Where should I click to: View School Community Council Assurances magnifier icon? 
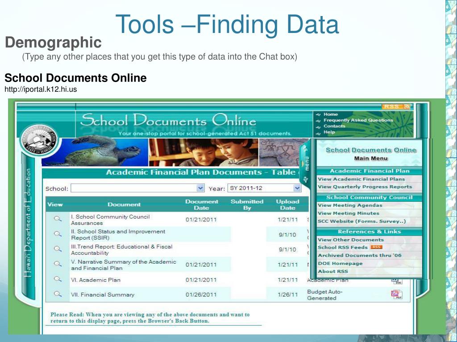pyautogui.click(x=58, y=219)
